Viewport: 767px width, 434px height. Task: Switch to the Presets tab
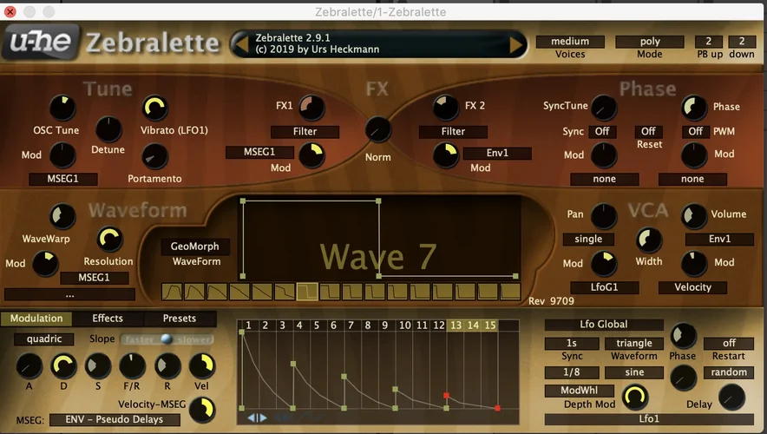tap(179, 319)
